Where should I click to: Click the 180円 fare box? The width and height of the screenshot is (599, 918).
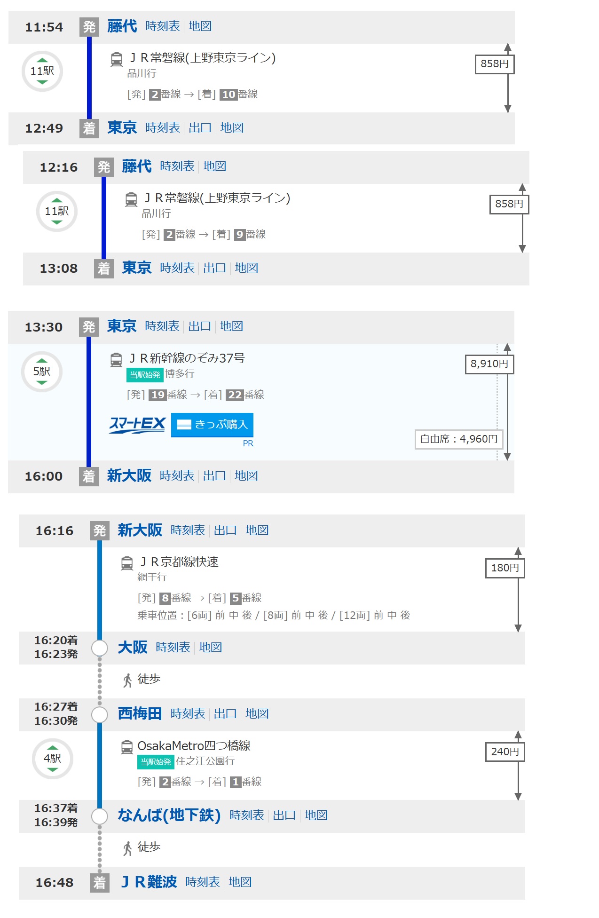coord(504,568)
